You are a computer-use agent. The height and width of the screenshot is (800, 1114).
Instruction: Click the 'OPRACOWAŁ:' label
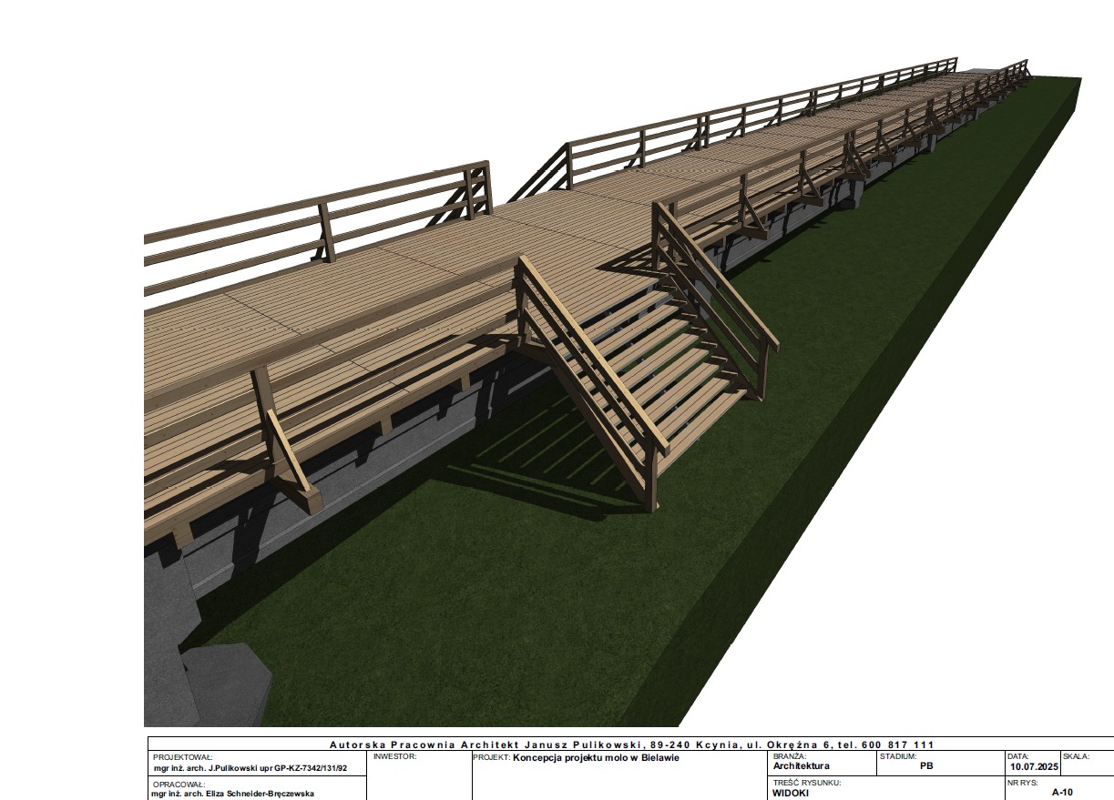point(179,784)
